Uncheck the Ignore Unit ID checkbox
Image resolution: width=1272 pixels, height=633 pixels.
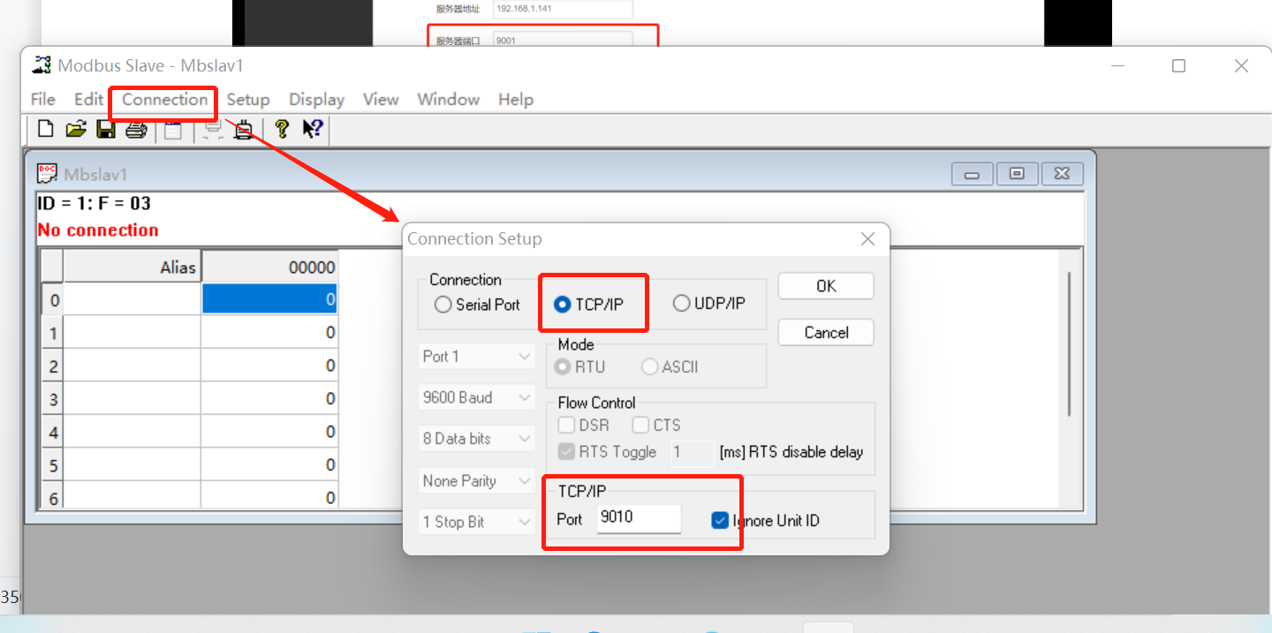(720, 521)
